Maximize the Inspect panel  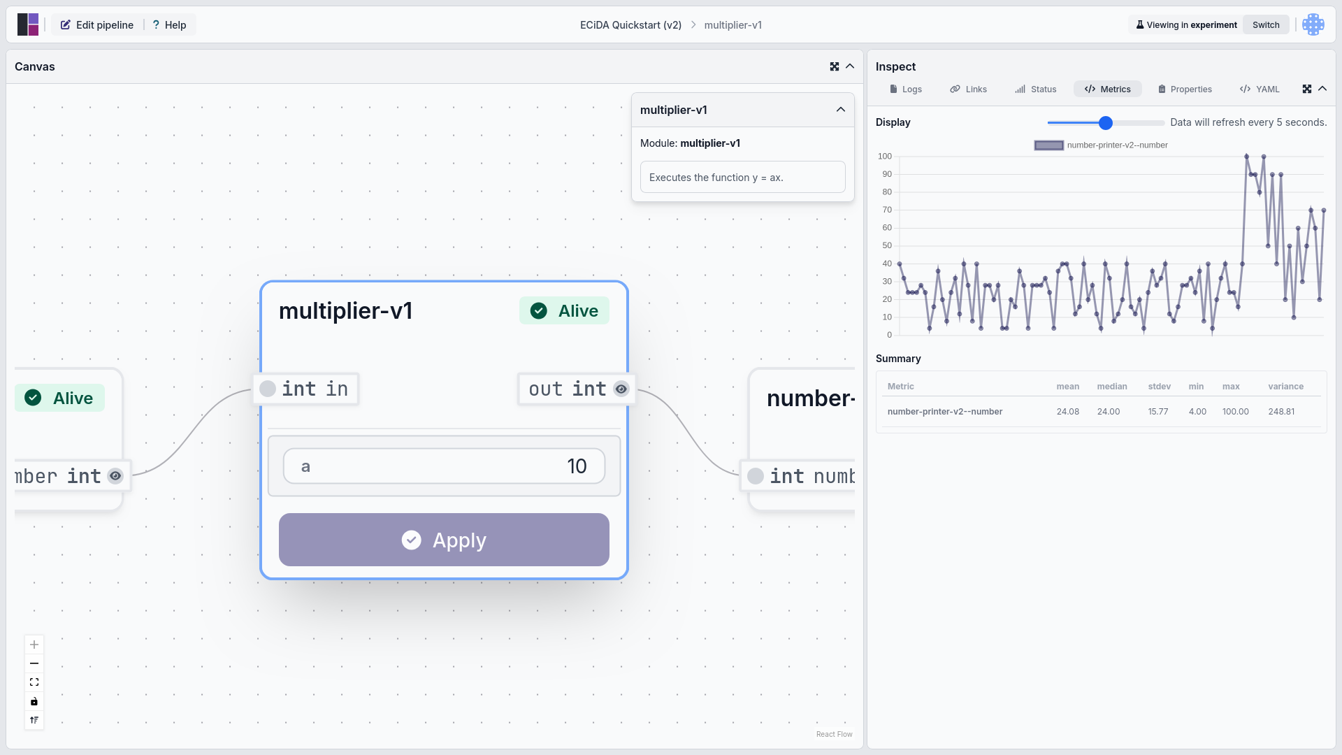tap(1306, 89)
